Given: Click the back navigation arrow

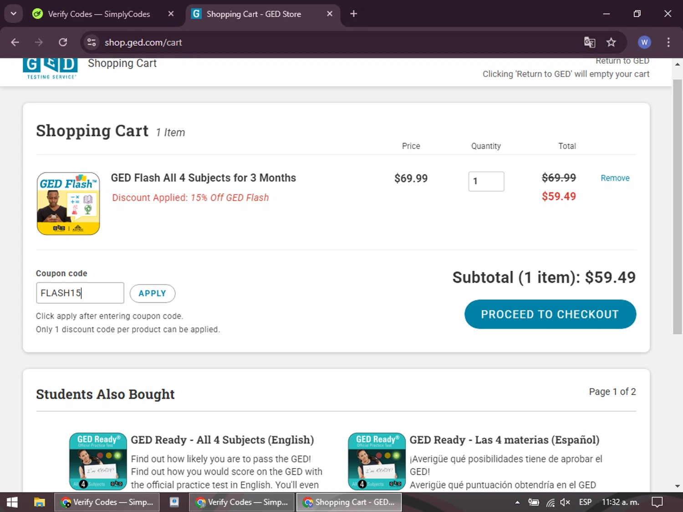Looking at the screenshot, I should (x=15, y=42).
